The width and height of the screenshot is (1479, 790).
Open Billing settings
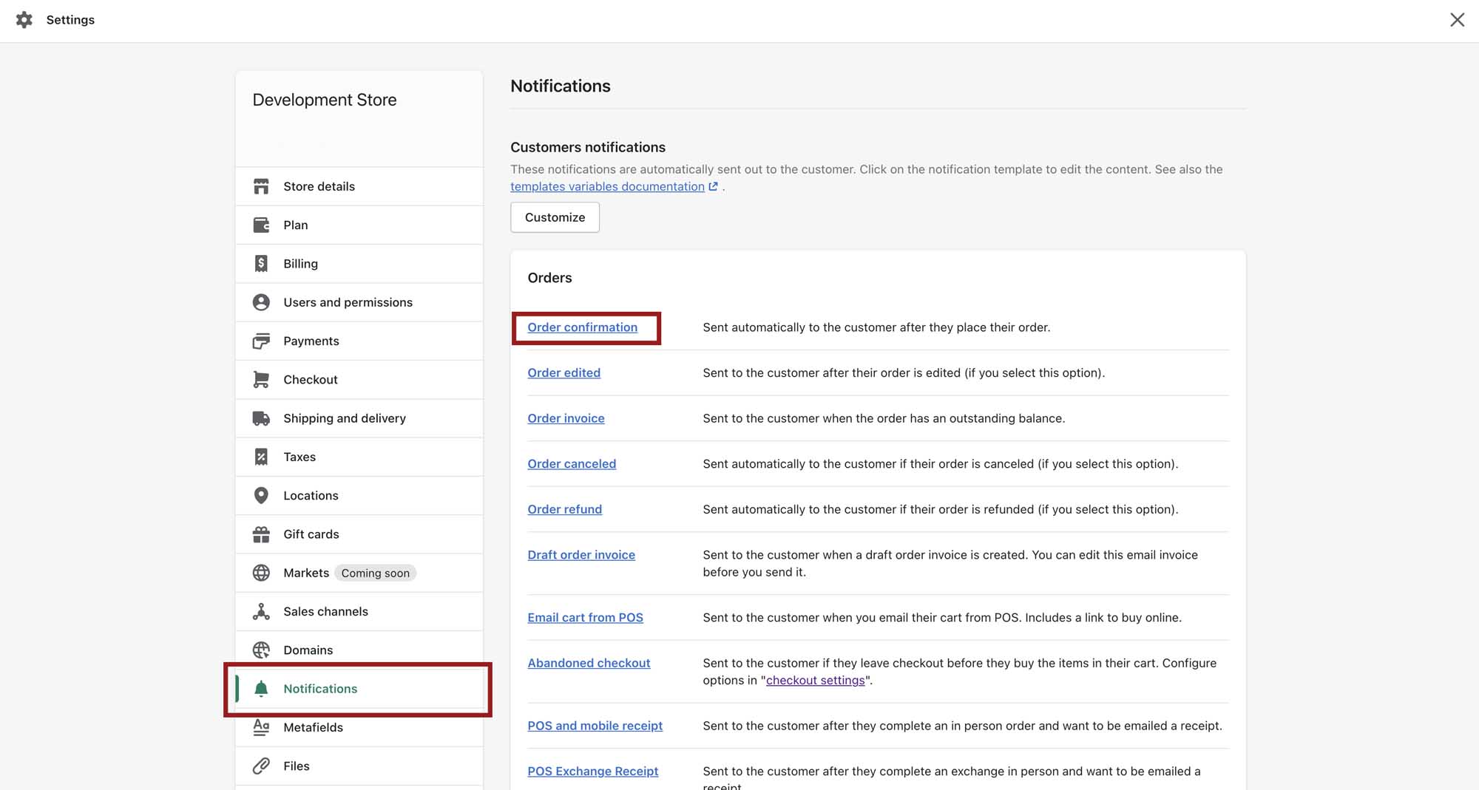[x=359, y=264]
